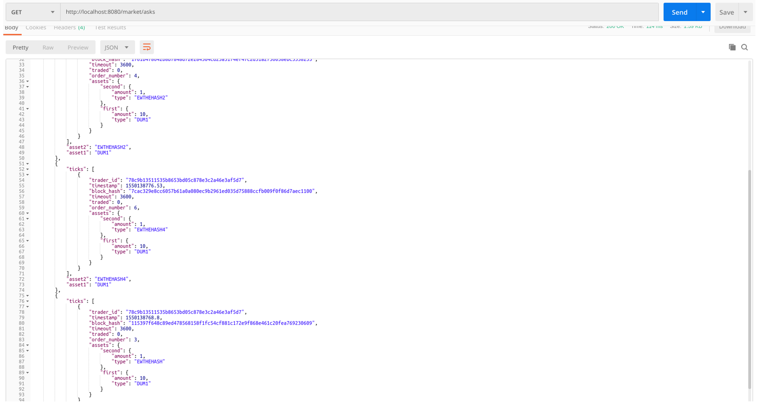The width and height of the screenshot is (759, 405).
Task: Click the wrap lines icon
Action: [x=146, y=47]
